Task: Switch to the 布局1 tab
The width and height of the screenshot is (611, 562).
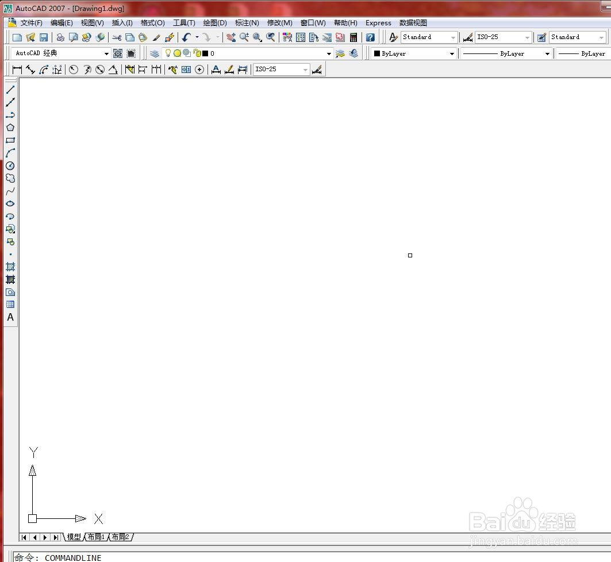Action: tap(96, 537)
